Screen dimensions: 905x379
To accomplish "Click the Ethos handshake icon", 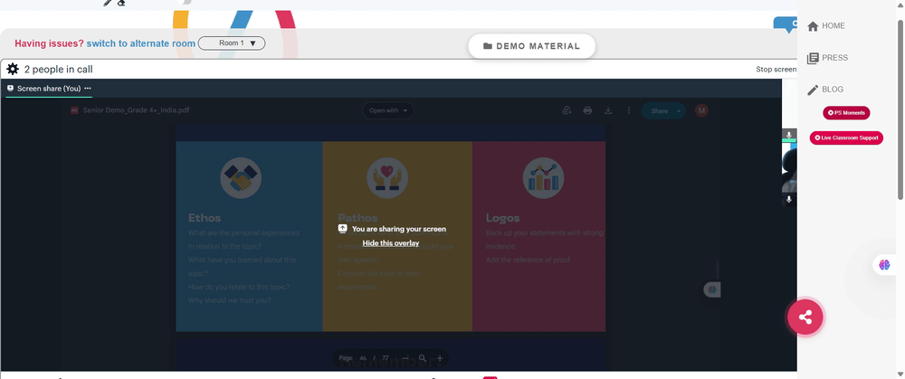I will point(241,178).
